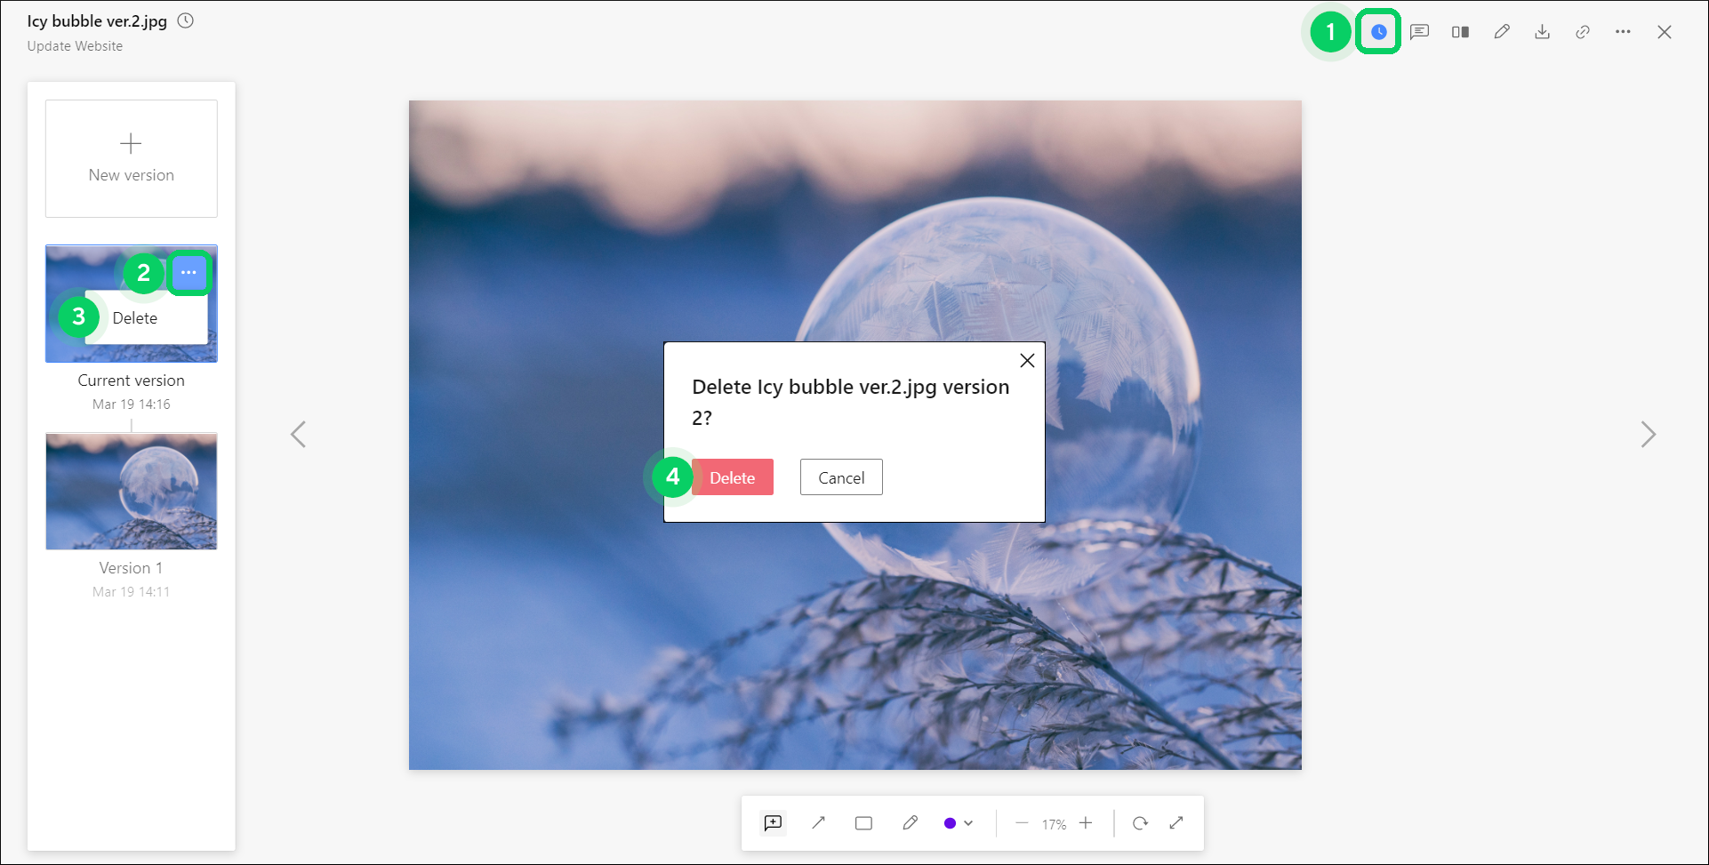The image size is (1709, 865).
Task: Open the annotation color dropdown arrow
Action: click(968, 823)
